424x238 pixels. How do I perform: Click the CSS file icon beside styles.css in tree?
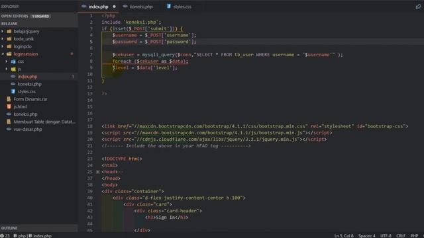coord(13,92)
